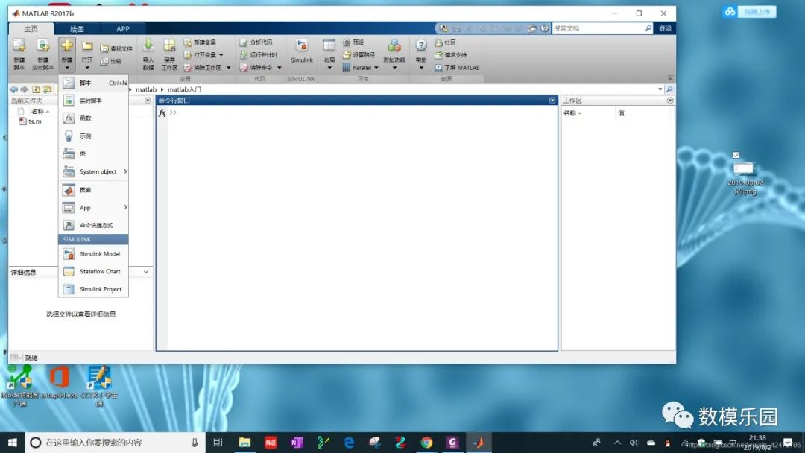Image resolution: width=805 pixels, height=453 pixels.
Task: Expand the Parallel dropdown
Action: coord(376,68)
